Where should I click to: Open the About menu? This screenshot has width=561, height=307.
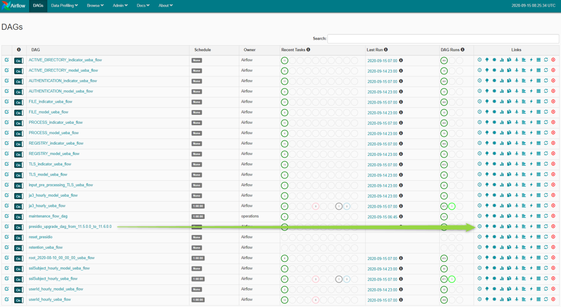(x=166, y=6)
